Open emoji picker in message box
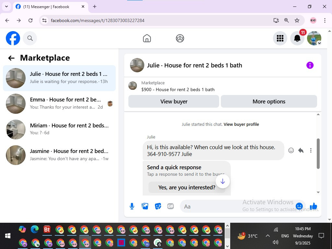Screen dimensions: 332x249 coord(299,206)
